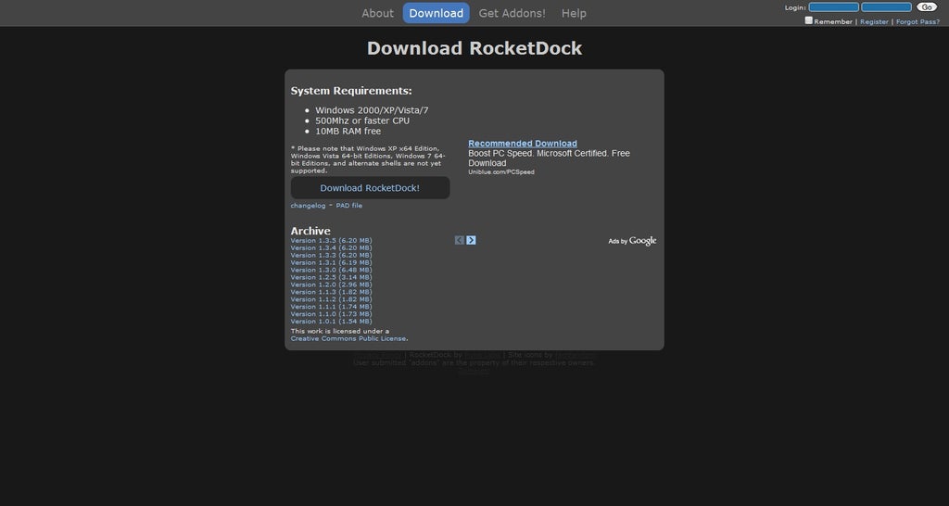Download archive Version 1.3.5 (6.20 MB)
Viewport: 949px width, 506px height.
coord(331,240)
